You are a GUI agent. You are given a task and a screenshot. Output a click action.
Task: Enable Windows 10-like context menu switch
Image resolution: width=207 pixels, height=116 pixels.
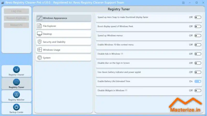click(198, 45)
